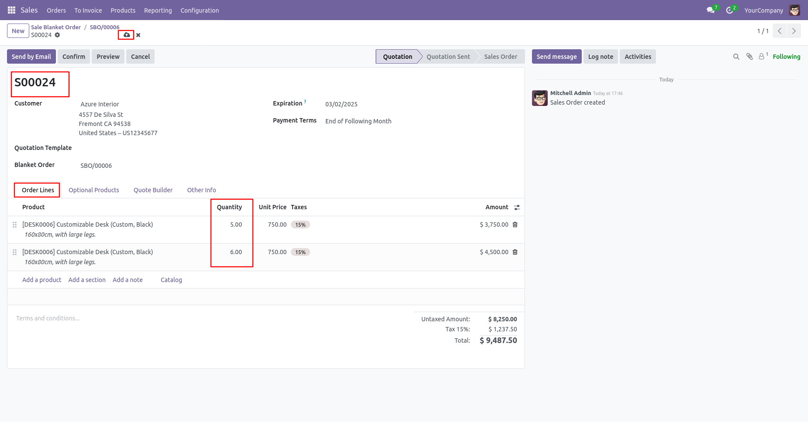The width and height of the screenshot is (808, 422).
Task: Open the Configuration menu
Action: tap(200, 10)
